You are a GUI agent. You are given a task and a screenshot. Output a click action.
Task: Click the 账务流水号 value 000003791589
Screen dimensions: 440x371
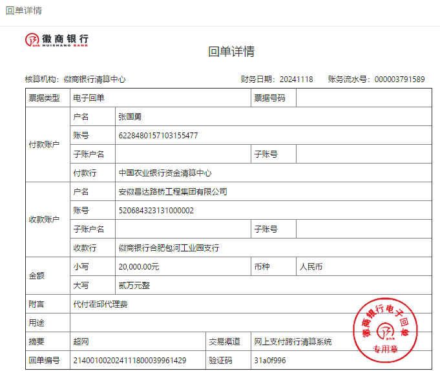pos(399,79)
